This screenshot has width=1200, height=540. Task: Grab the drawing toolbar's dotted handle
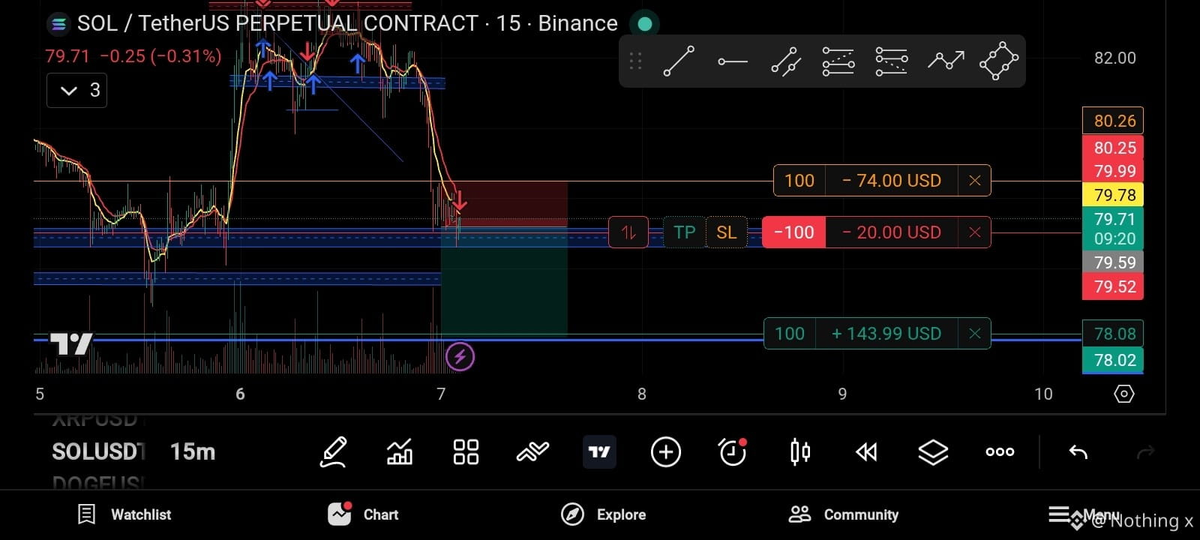click(635, 61)
